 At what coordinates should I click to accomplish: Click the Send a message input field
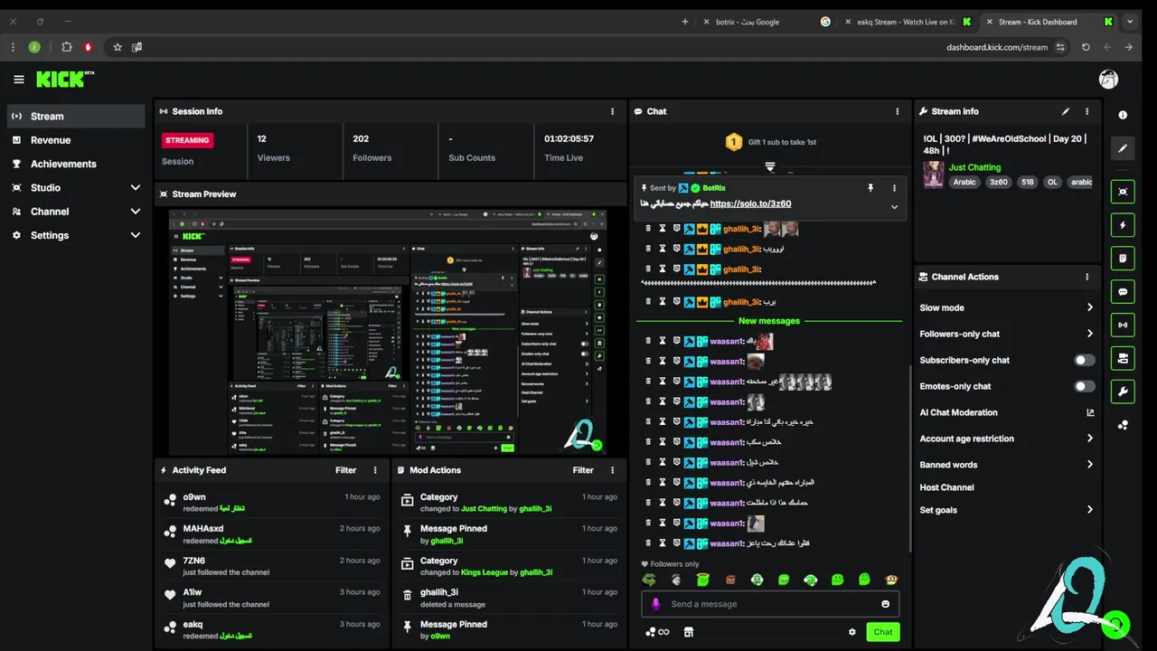[770, 604]
